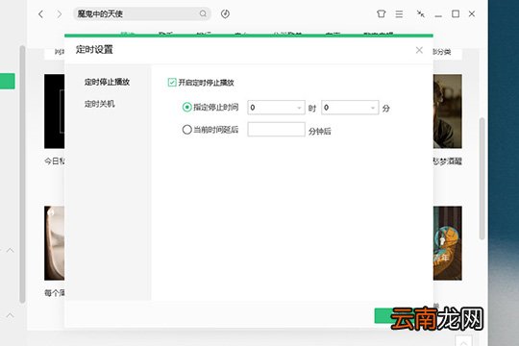Open the minute (分) dropdown
This screenshot has height=346, width=519.
(x=350, y=108)
